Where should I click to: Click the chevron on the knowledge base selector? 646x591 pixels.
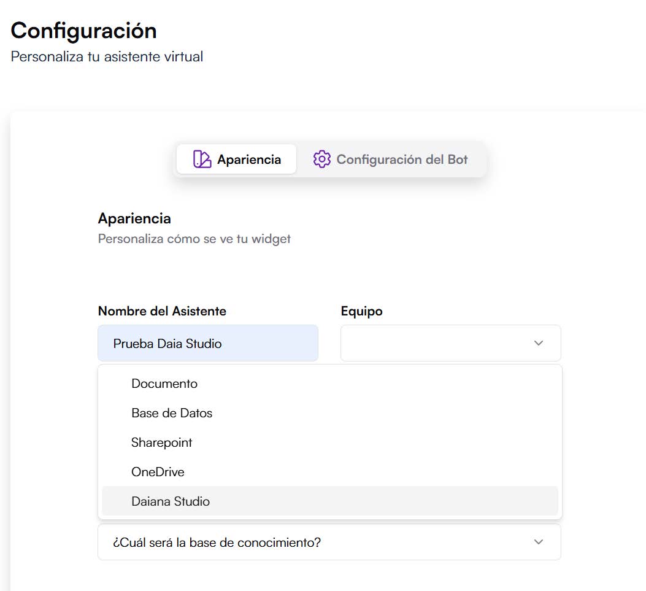click(x=538, y=543)
